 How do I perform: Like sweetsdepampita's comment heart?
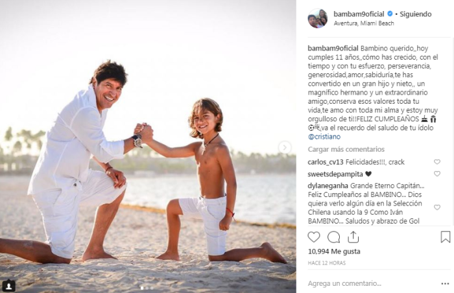click(x=437, y=174)
